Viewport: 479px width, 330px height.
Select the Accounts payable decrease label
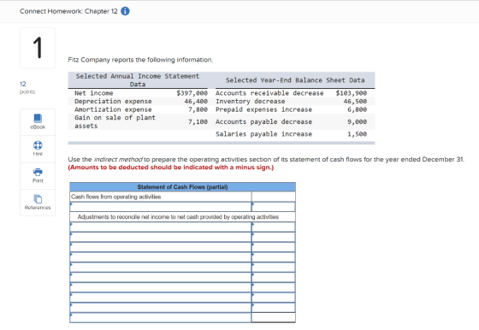(263, 121)
